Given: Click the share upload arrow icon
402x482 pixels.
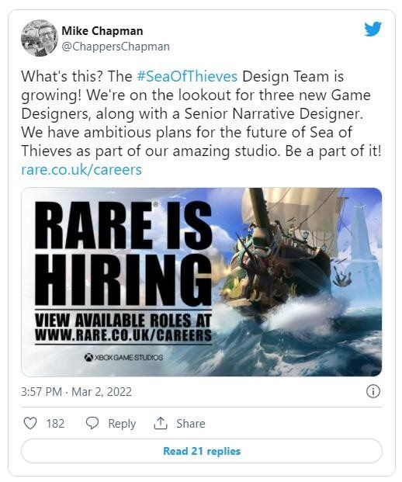Looking at the screenshot, I should pyautogui.click(x=161, y=423).
